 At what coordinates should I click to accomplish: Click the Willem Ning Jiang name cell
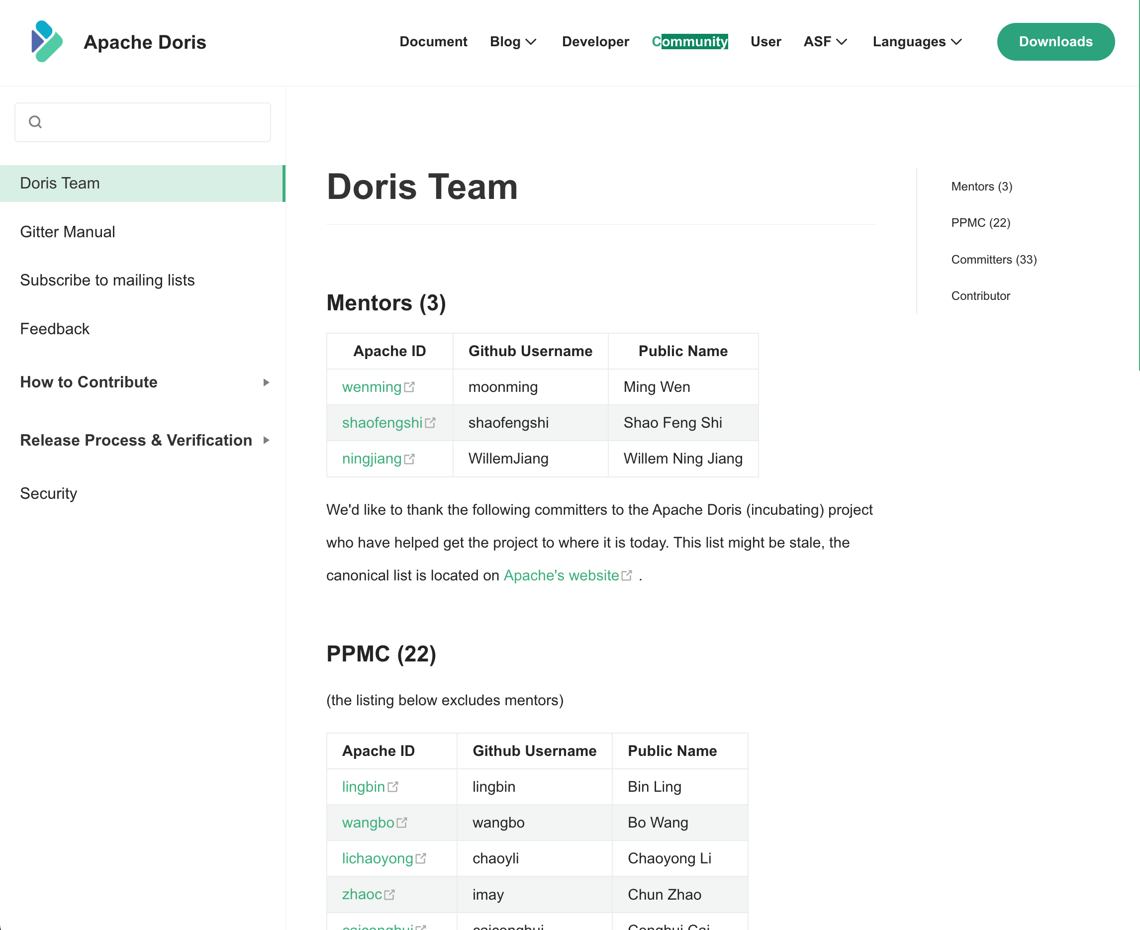683,459
